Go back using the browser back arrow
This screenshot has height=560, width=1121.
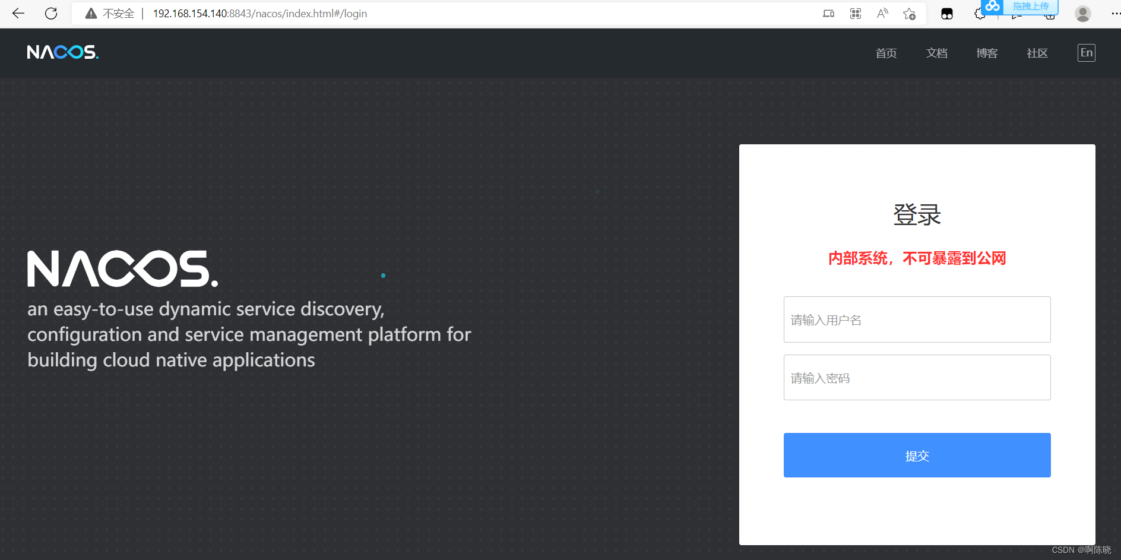pos(18,13)
